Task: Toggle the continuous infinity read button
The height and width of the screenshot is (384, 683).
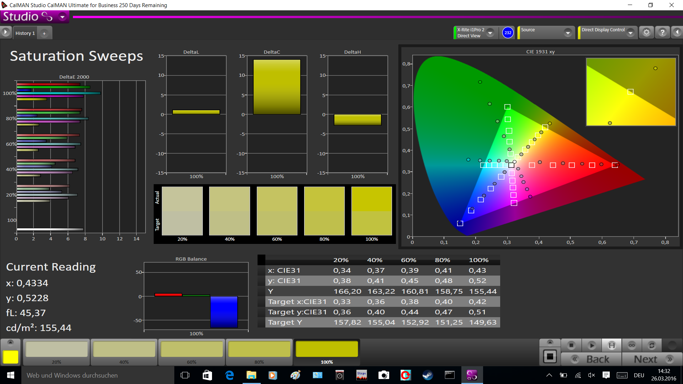Action: pos(632,345)
